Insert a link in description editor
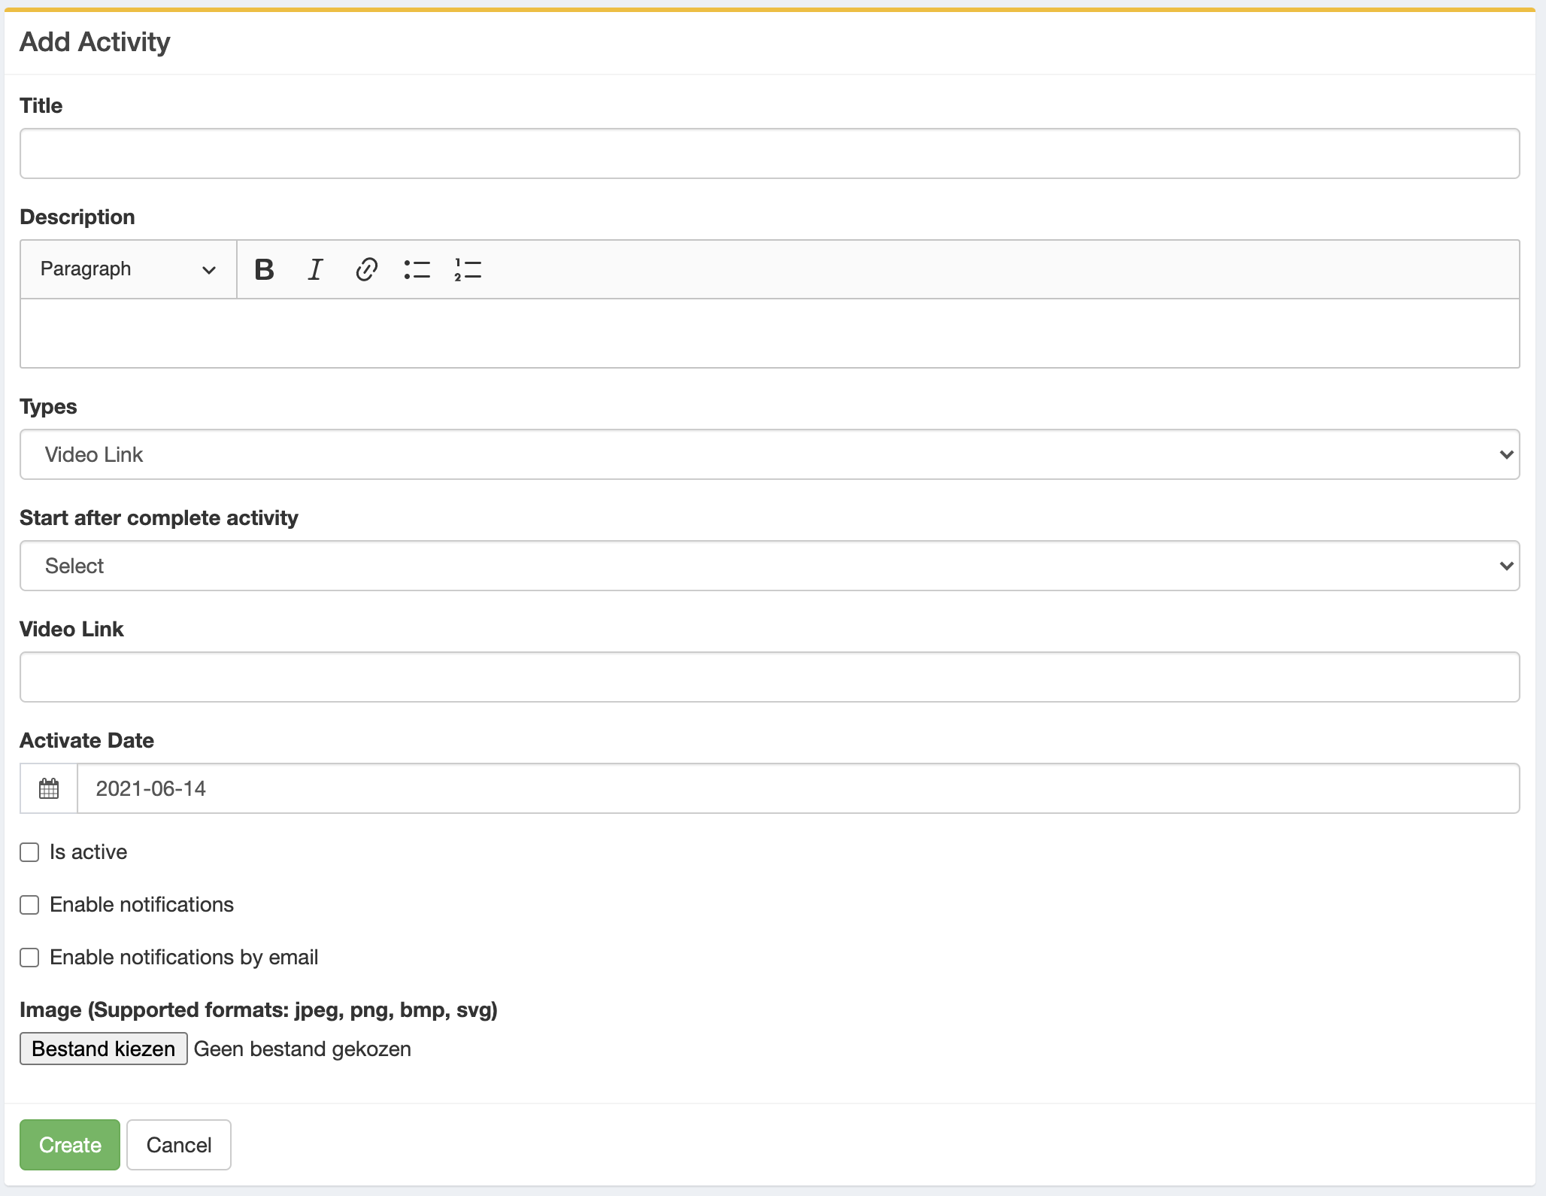1546x1196 pixels. click(x=366, y=269)
